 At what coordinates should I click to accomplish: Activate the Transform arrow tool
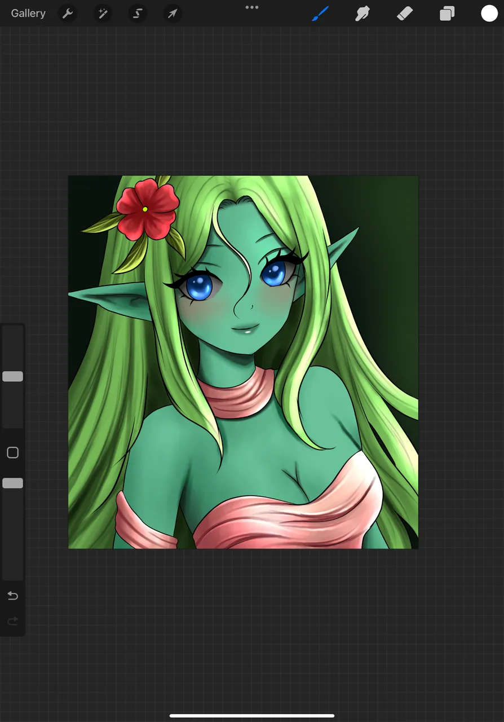click(173, 14)
